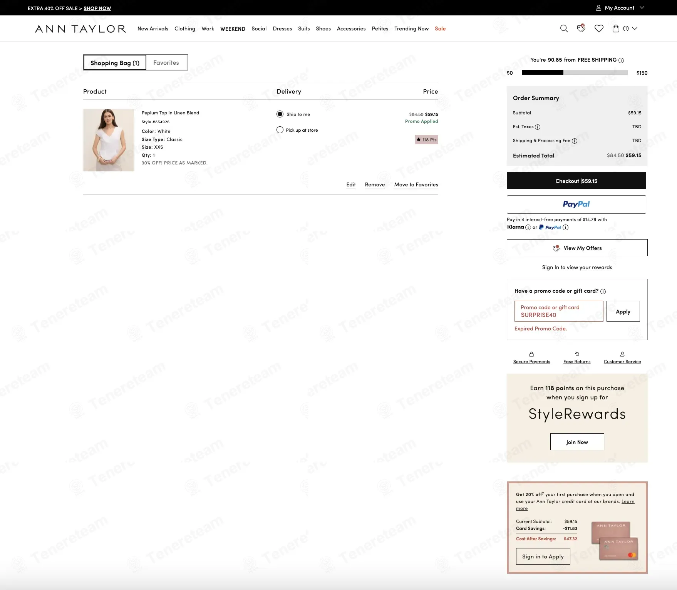Open the PayPal pay-in-4 info icon

[566, 227]
